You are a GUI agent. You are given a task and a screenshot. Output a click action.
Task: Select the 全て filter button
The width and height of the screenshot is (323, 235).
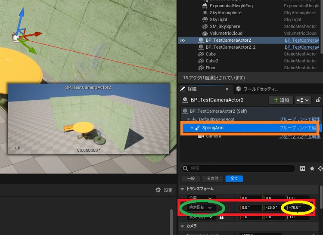tap(234, 179)
